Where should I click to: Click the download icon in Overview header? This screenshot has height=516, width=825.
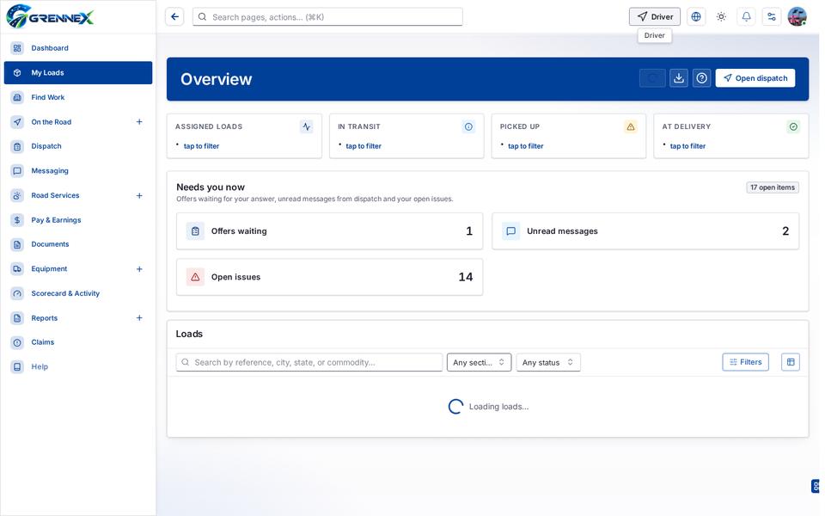coord(679,78)
